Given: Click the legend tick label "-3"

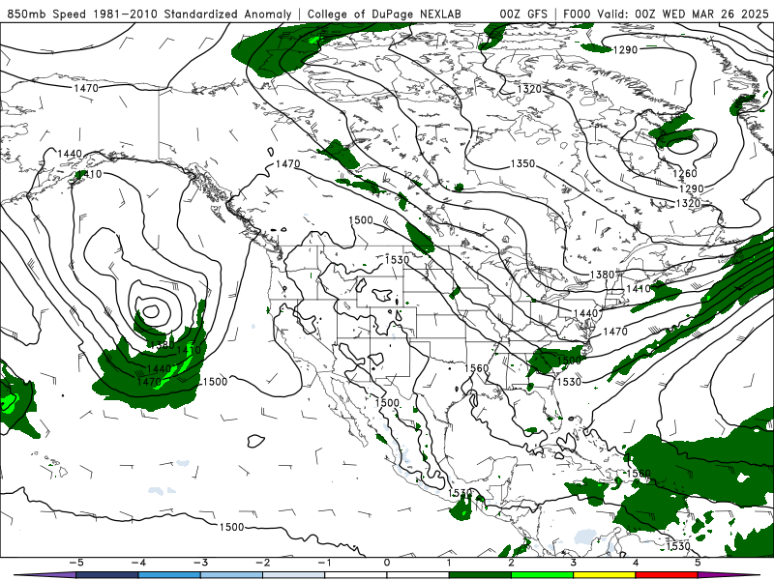Looking at the screenshot, I should point(200,563).
